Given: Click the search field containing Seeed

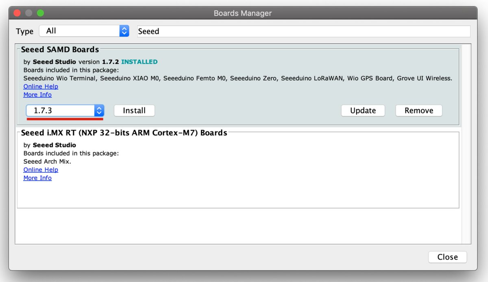Looking at the screenshot, I should (x=303, y=31).
